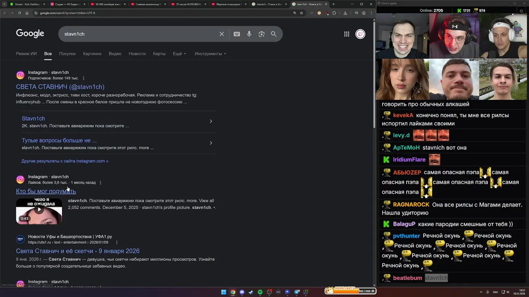The height and width of the screenshot is (297, 529).
Task: Open the Stavn1ch sitelink title
Action: [x=33, y=118]
